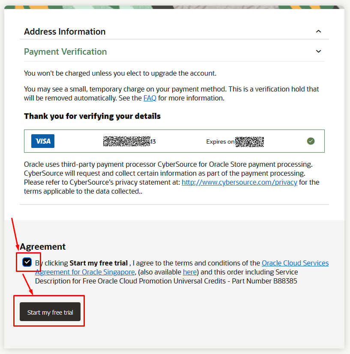Click Start my free trial button
The height and width of the screenshot is (354, 350).
(x=50, y=312)
